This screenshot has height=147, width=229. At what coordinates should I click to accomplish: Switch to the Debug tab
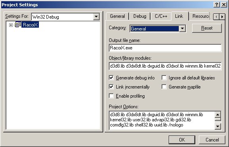click(140, 16)
